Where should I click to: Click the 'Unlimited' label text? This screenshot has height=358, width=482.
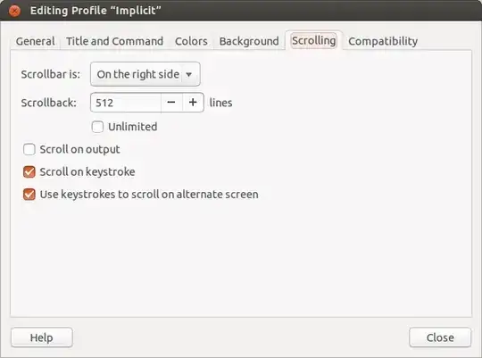pyautogui.click(x=132, y=127)
